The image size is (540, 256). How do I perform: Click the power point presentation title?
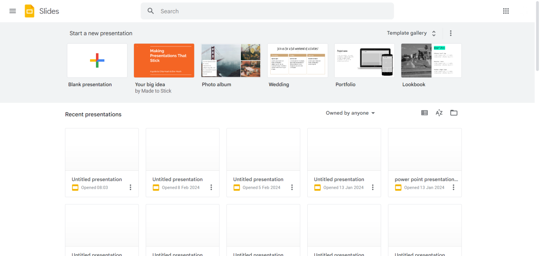[426, 179]
